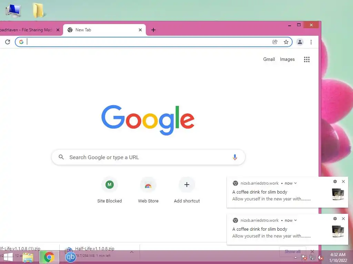
Task: Open the Gmail link
Action: (269, 59)
